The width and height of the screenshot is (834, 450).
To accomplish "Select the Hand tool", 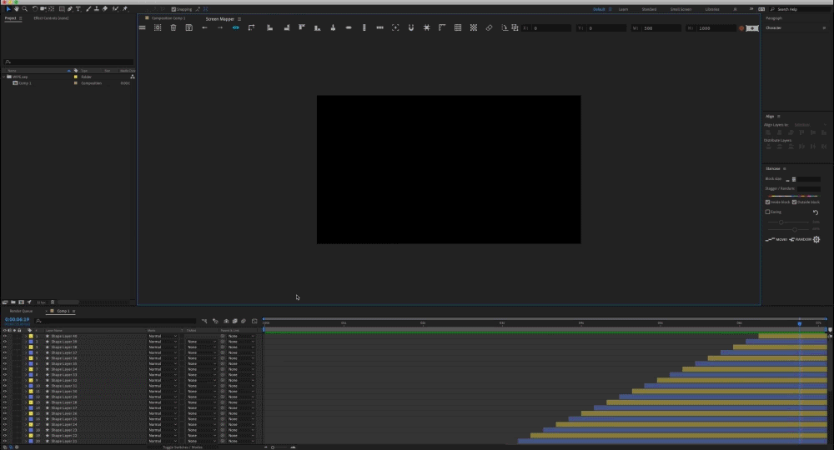I will (x=17, y=9).
